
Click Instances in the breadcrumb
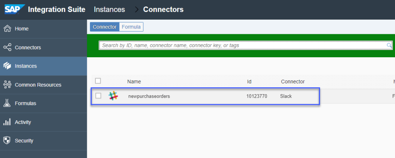(109, 9)
